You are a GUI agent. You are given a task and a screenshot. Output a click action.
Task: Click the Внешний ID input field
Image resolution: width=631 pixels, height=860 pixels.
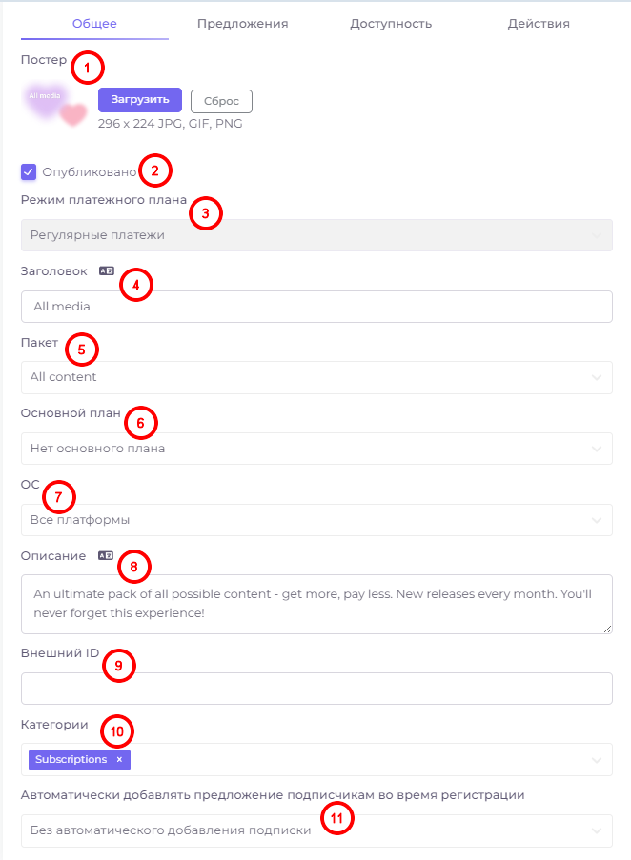[316, 689]
